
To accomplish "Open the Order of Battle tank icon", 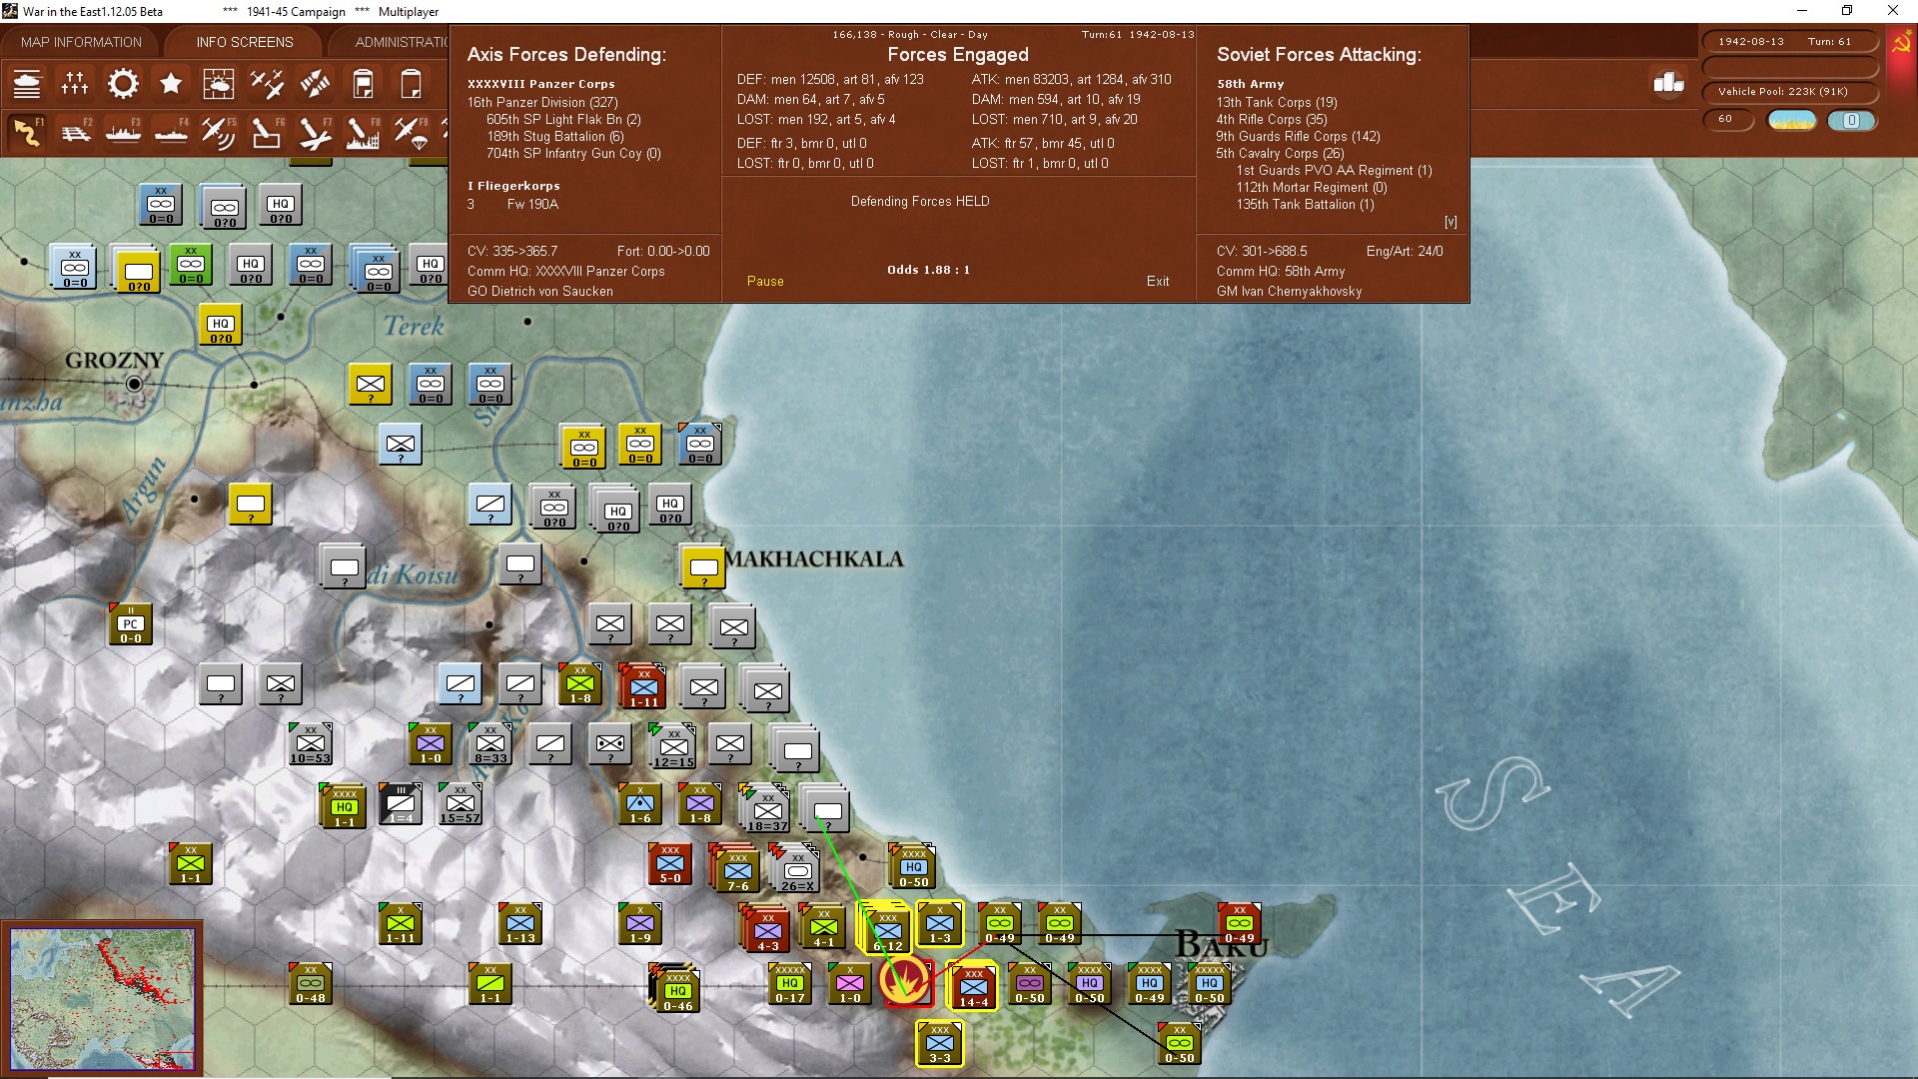I will click(x=27, y=84).
